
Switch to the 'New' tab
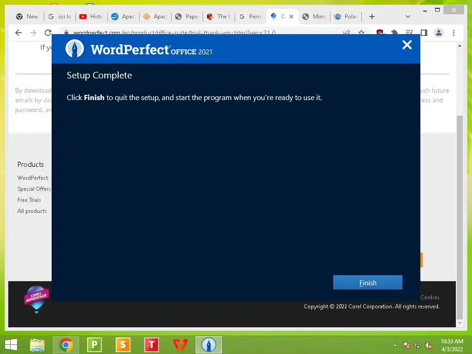[27, 17]
